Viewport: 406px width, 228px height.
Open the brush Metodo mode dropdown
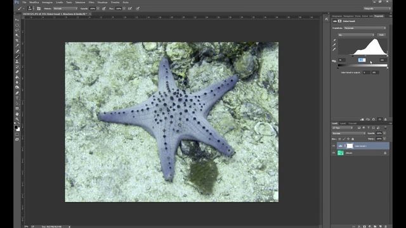(x=65, y=8)
